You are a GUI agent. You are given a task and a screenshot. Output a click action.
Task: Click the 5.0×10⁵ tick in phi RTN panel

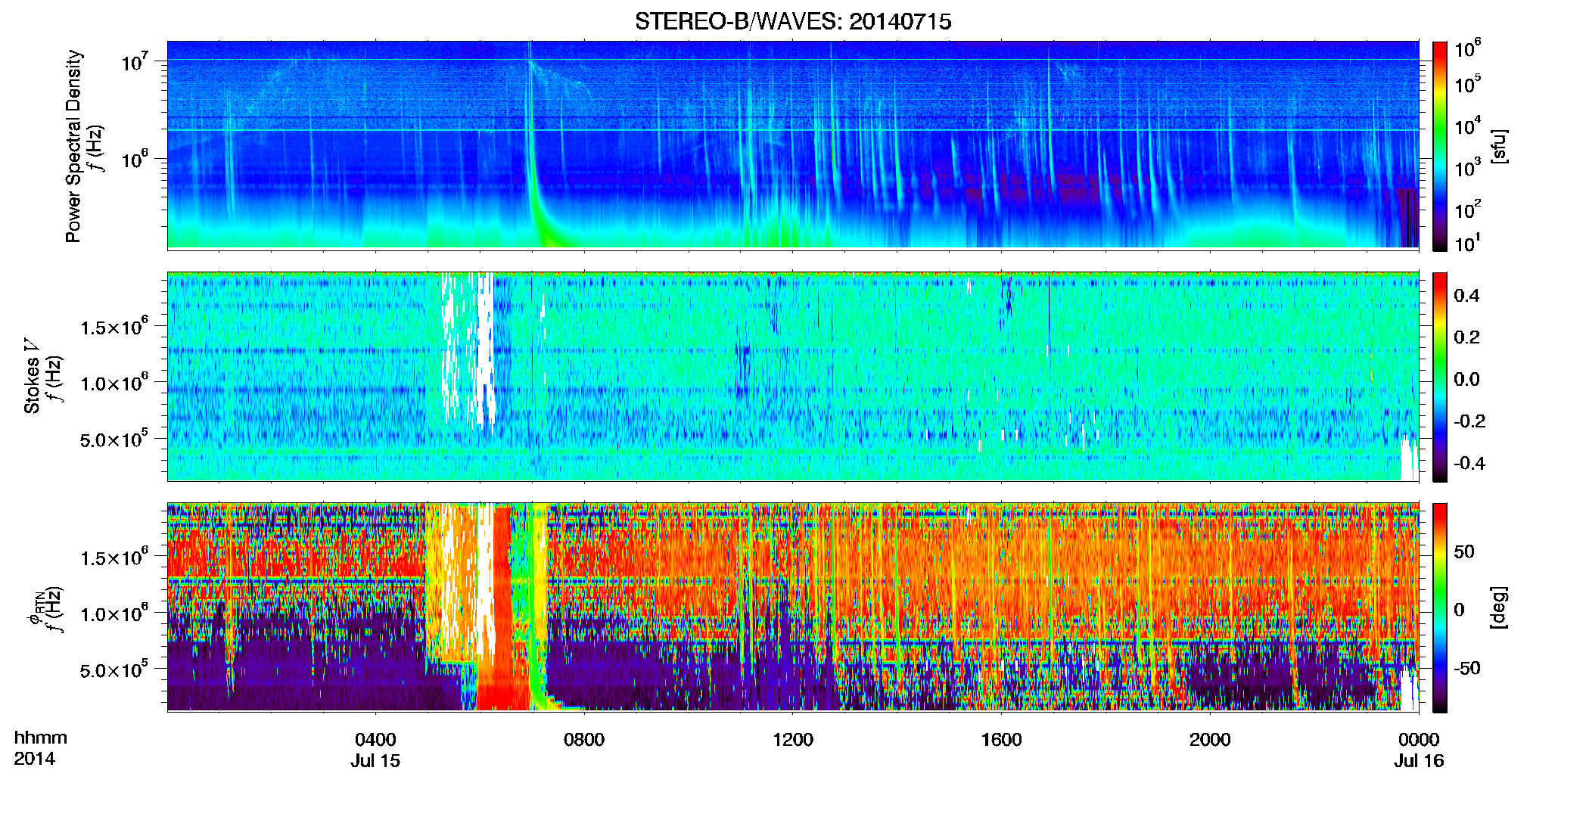point(114,669)
